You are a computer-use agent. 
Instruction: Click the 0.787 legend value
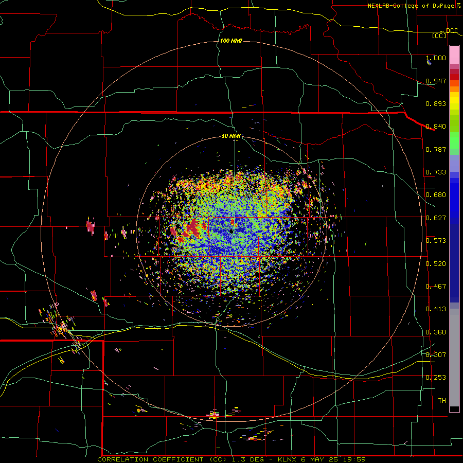(x=436, y=149)
